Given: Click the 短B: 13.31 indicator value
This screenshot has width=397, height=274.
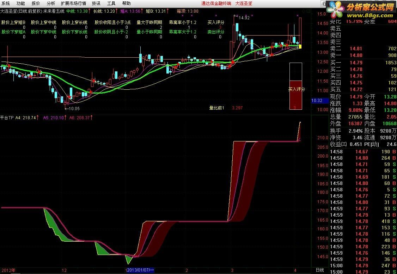Looking at the screenshot, I should (158, 11).
